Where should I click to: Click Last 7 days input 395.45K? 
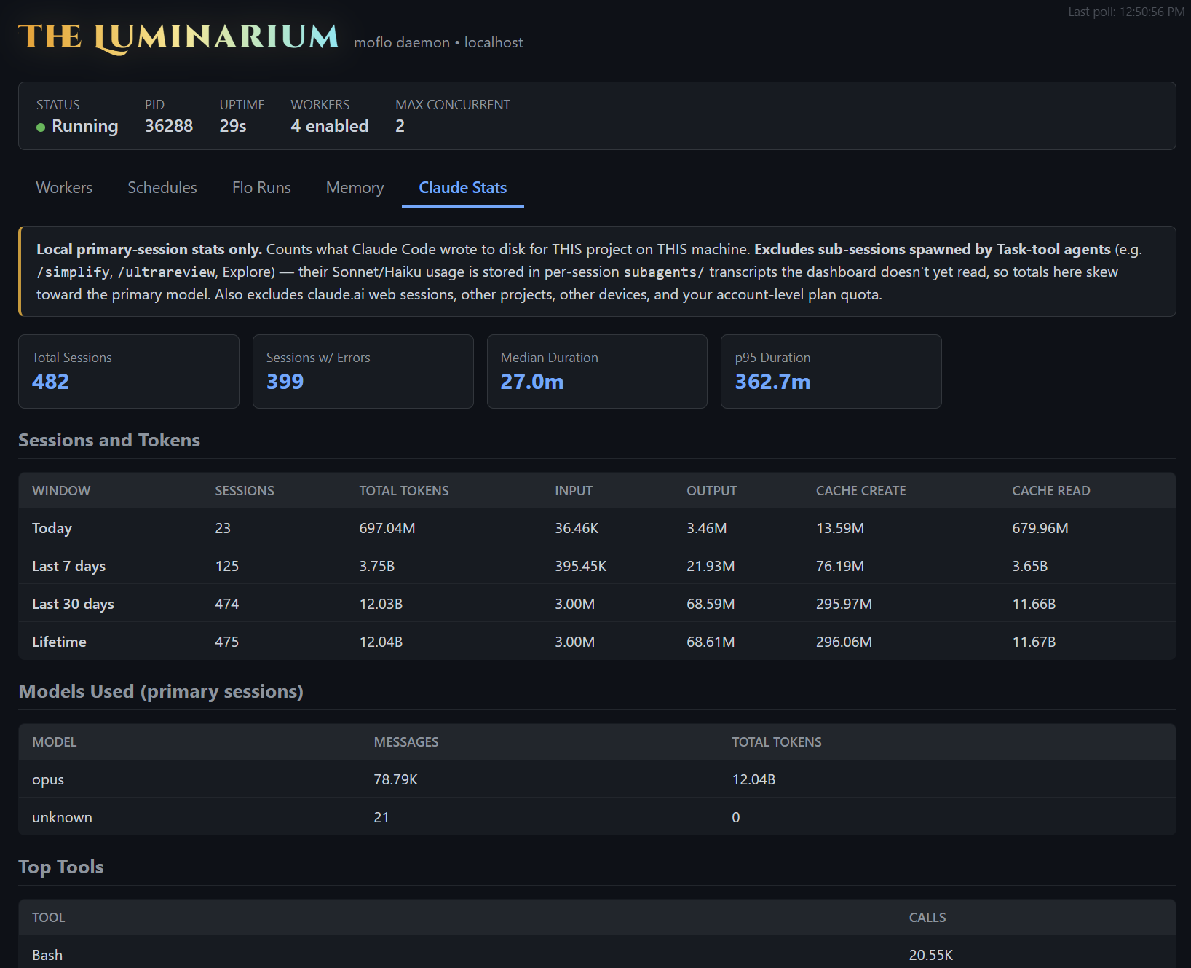click(x=581, y=566)
